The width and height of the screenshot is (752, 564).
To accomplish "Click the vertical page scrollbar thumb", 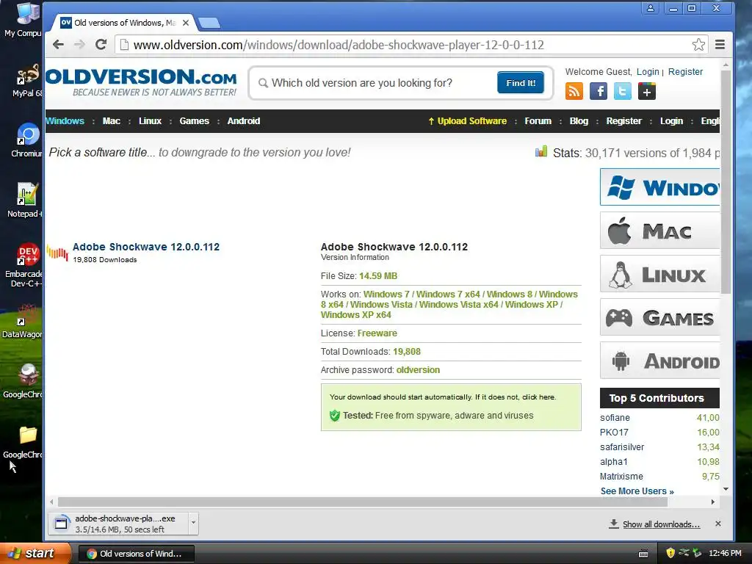I will [726, 182].
